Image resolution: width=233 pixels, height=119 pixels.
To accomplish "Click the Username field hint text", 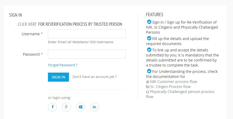I will (81, 42).
